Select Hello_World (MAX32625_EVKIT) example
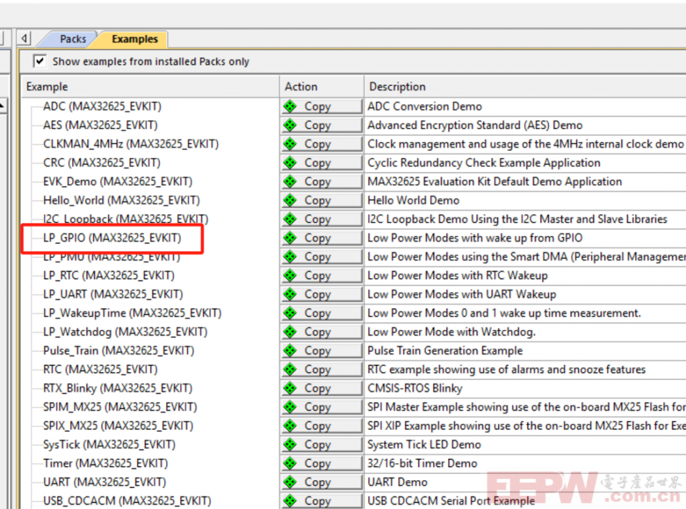 [121, 200]
